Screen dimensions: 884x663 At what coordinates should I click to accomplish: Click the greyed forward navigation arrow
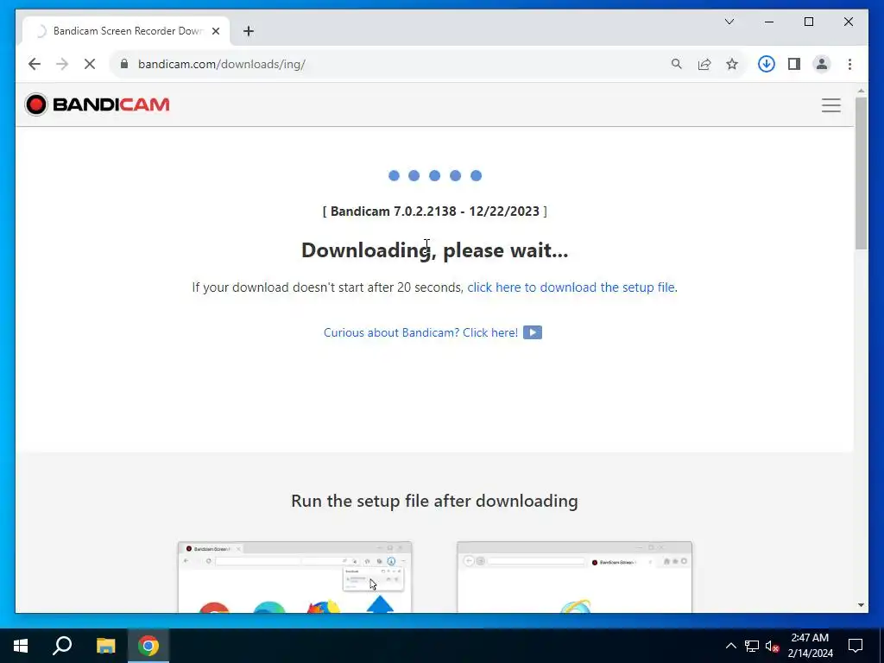tap(62, 64)
